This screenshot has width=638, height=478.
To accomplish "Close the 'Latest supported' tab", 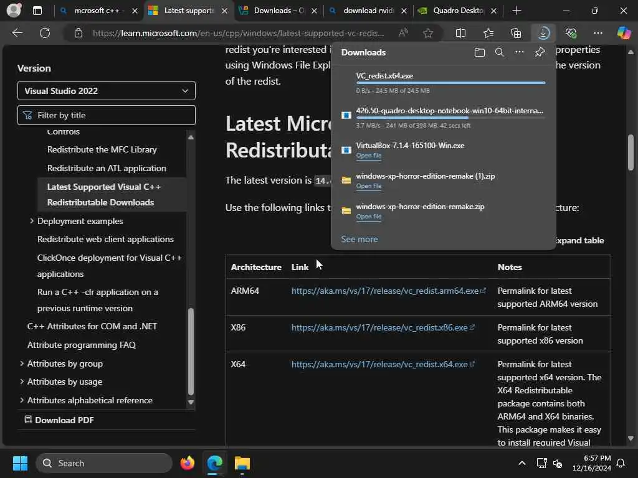I will (x=224, y=11).
